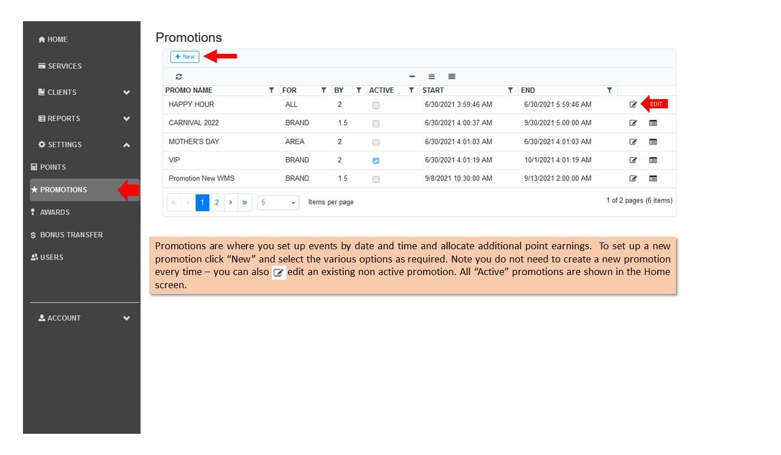Toggle Active checkbox for HAPPY HOUR
The width and height of the screenshot is (781, 455).
[x=376, y=105]
